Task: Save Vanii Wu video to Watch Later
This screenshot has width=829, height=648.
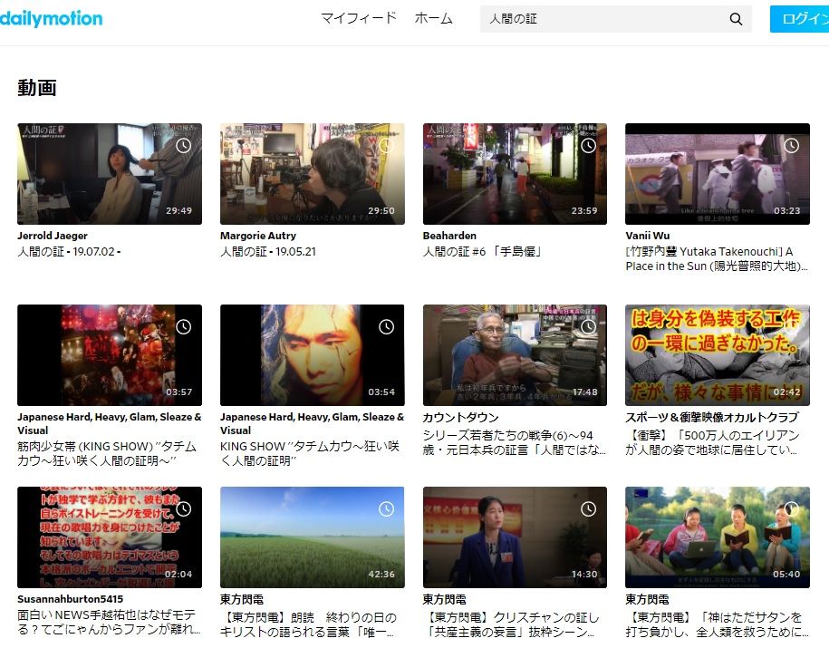Action: point(792,145)
